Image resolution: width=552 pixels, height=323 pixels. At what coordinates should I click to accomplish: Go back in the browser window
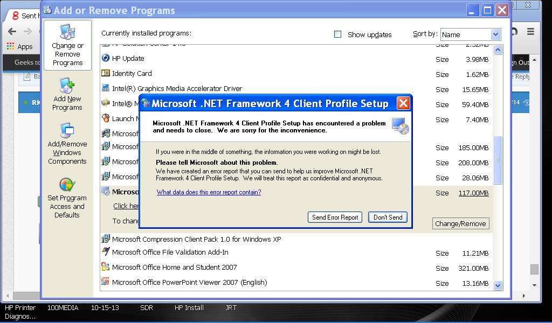pyautogui.click(x=12, y=31)
